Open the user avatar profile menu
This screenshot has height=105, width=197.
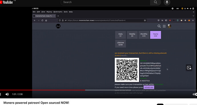coord(169,26)
